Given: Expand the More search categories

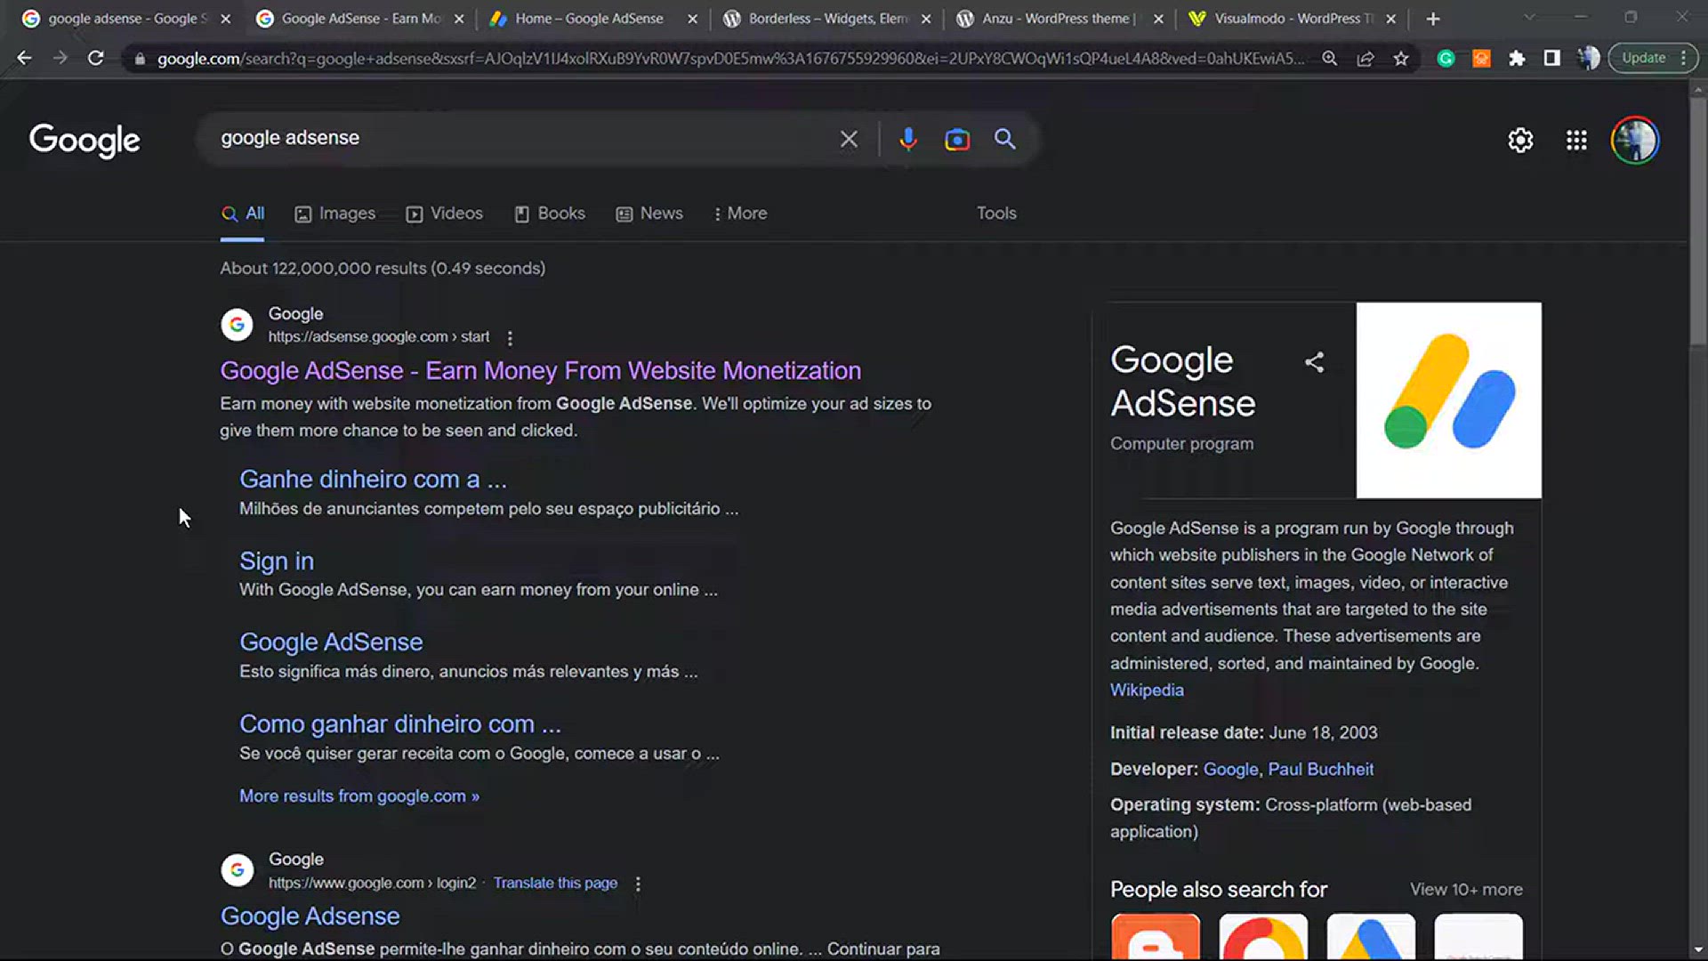Looking at the screenshot, I should [x=740, y=214].
